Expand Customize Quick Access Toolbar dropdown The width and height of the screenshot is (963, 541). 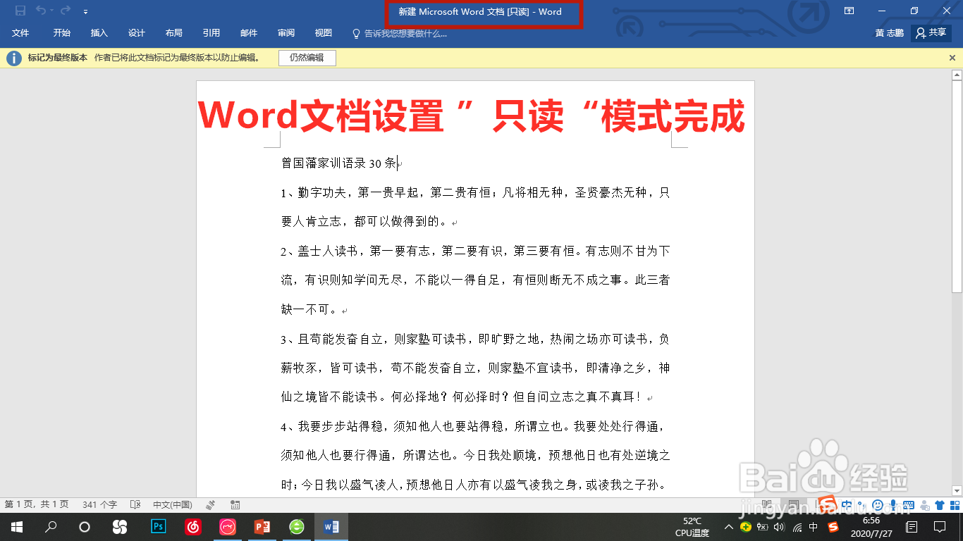(x=85, y=11)
